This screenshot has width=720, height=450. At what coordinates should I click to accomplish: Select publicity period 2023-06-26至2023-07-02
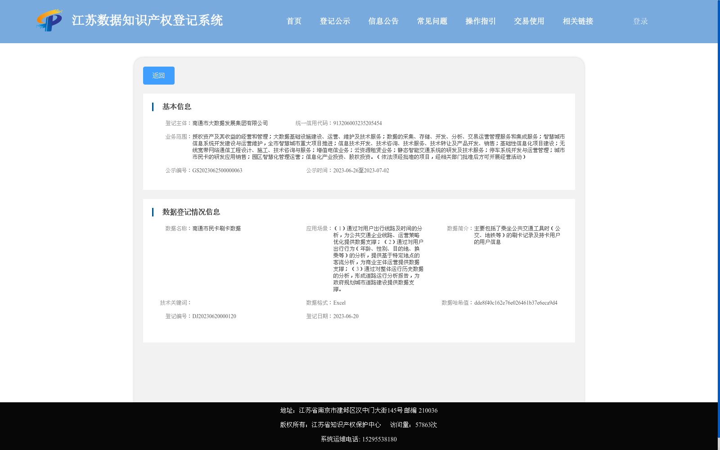click(x=361, y=171)
